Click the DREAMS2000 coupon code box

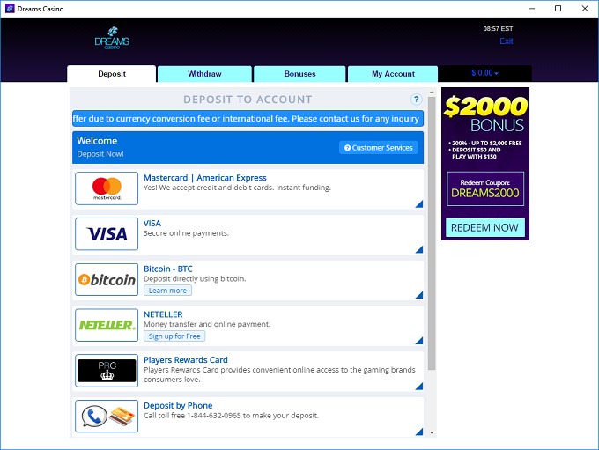click(485, 188)
